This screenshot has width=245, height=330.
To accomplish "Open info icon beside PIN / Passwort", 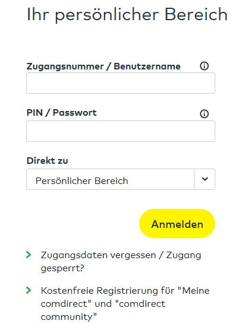I will tap(204, 114).
